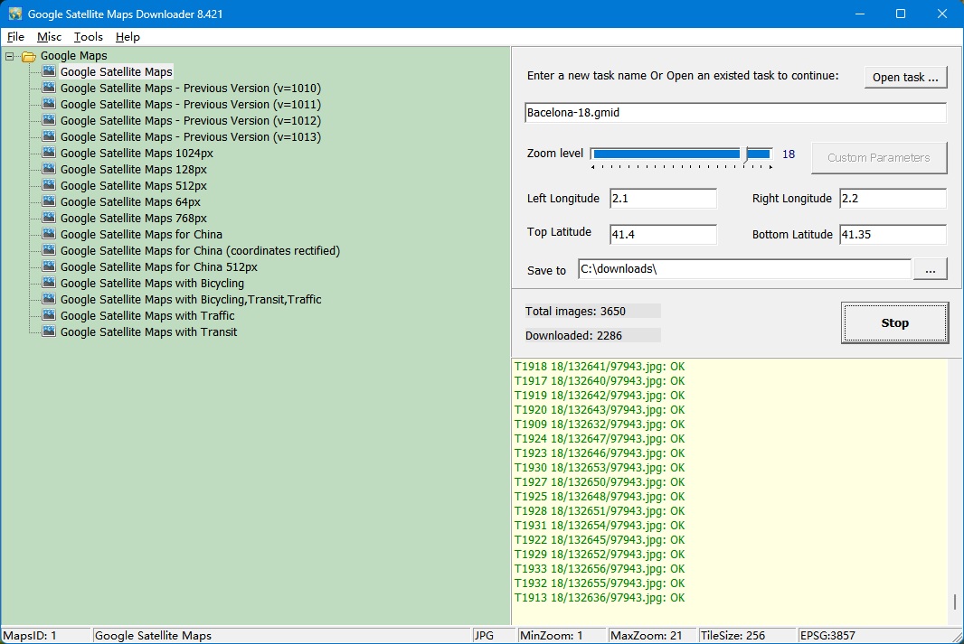This screenshot has width=964, height=644.
Task: Click icon beside Maps with Bicycling entry
Action: (x=49, y=283)
